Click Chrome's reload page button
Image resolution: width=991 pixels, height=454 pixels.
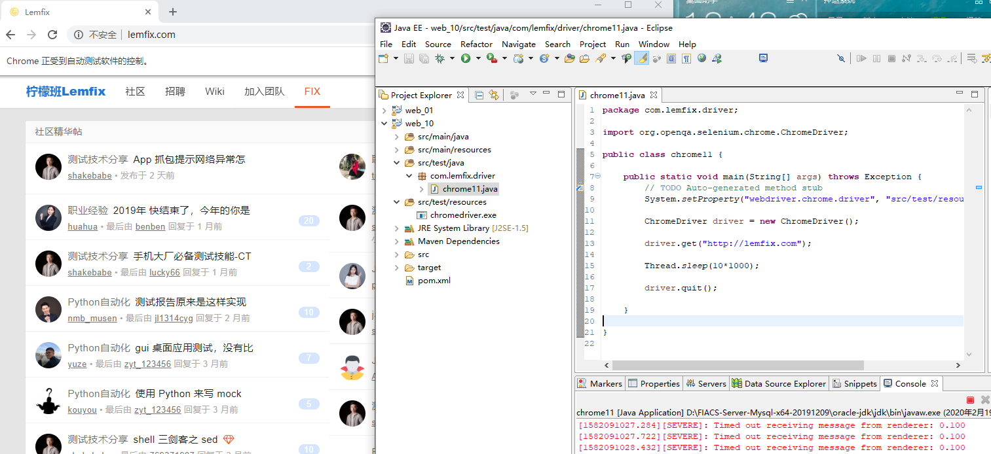52,35
